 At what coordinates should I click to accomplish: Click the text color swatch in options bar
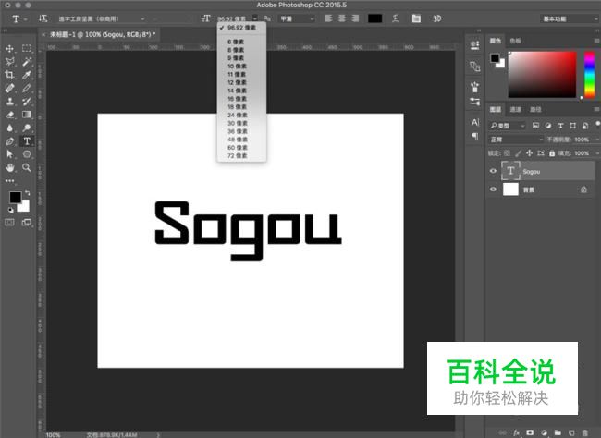[374, 18]
